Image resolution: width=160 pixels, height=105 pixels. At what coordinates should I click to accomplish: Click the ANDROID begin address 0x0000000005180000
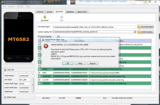click(x=62, y=76)
